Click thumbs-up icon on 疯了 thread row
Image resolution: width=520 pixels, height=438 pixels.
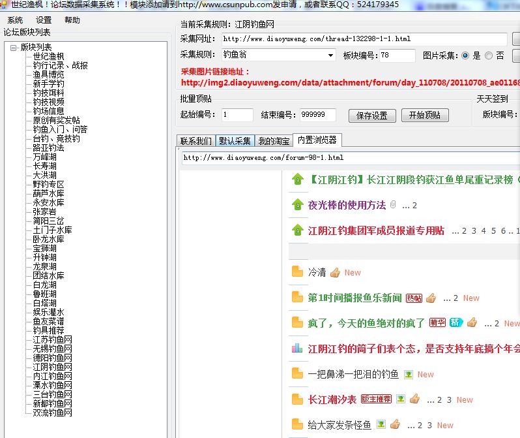click(x=472, y=322)
